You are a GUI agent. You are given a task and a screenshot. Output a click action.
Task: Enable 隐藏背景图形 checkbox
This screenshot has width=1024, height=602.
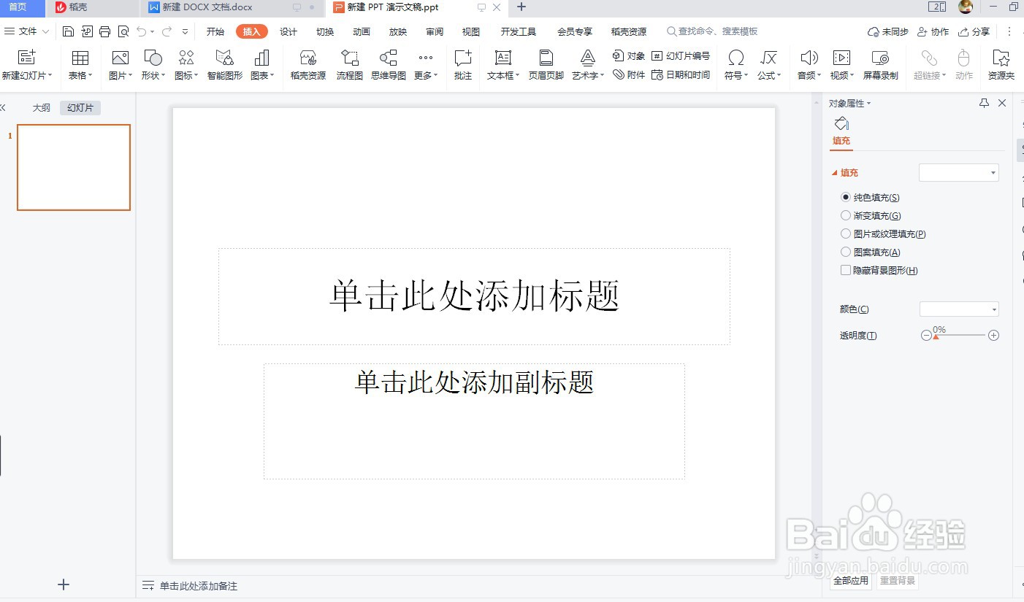tap(845, 270)
